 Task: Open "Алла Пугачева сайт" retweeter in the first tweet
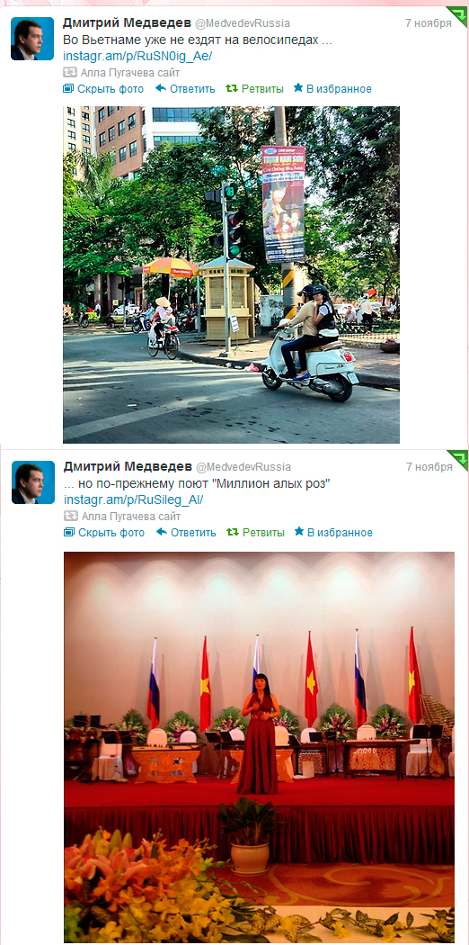click(130, 72)
